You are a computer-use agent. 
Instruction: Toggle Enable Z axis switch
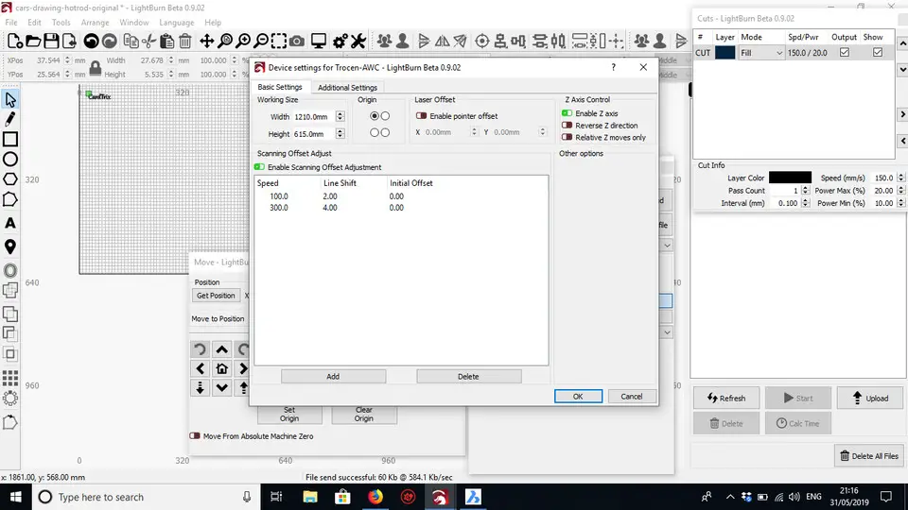[567, 113]
